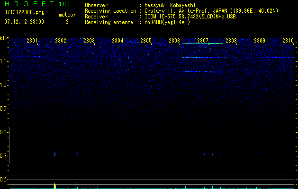Viewport: 298px width, 189px height.
Task: Click the thin yellow intensity spike after 2302
Action: pyautogui.click(x=75, y=185)
